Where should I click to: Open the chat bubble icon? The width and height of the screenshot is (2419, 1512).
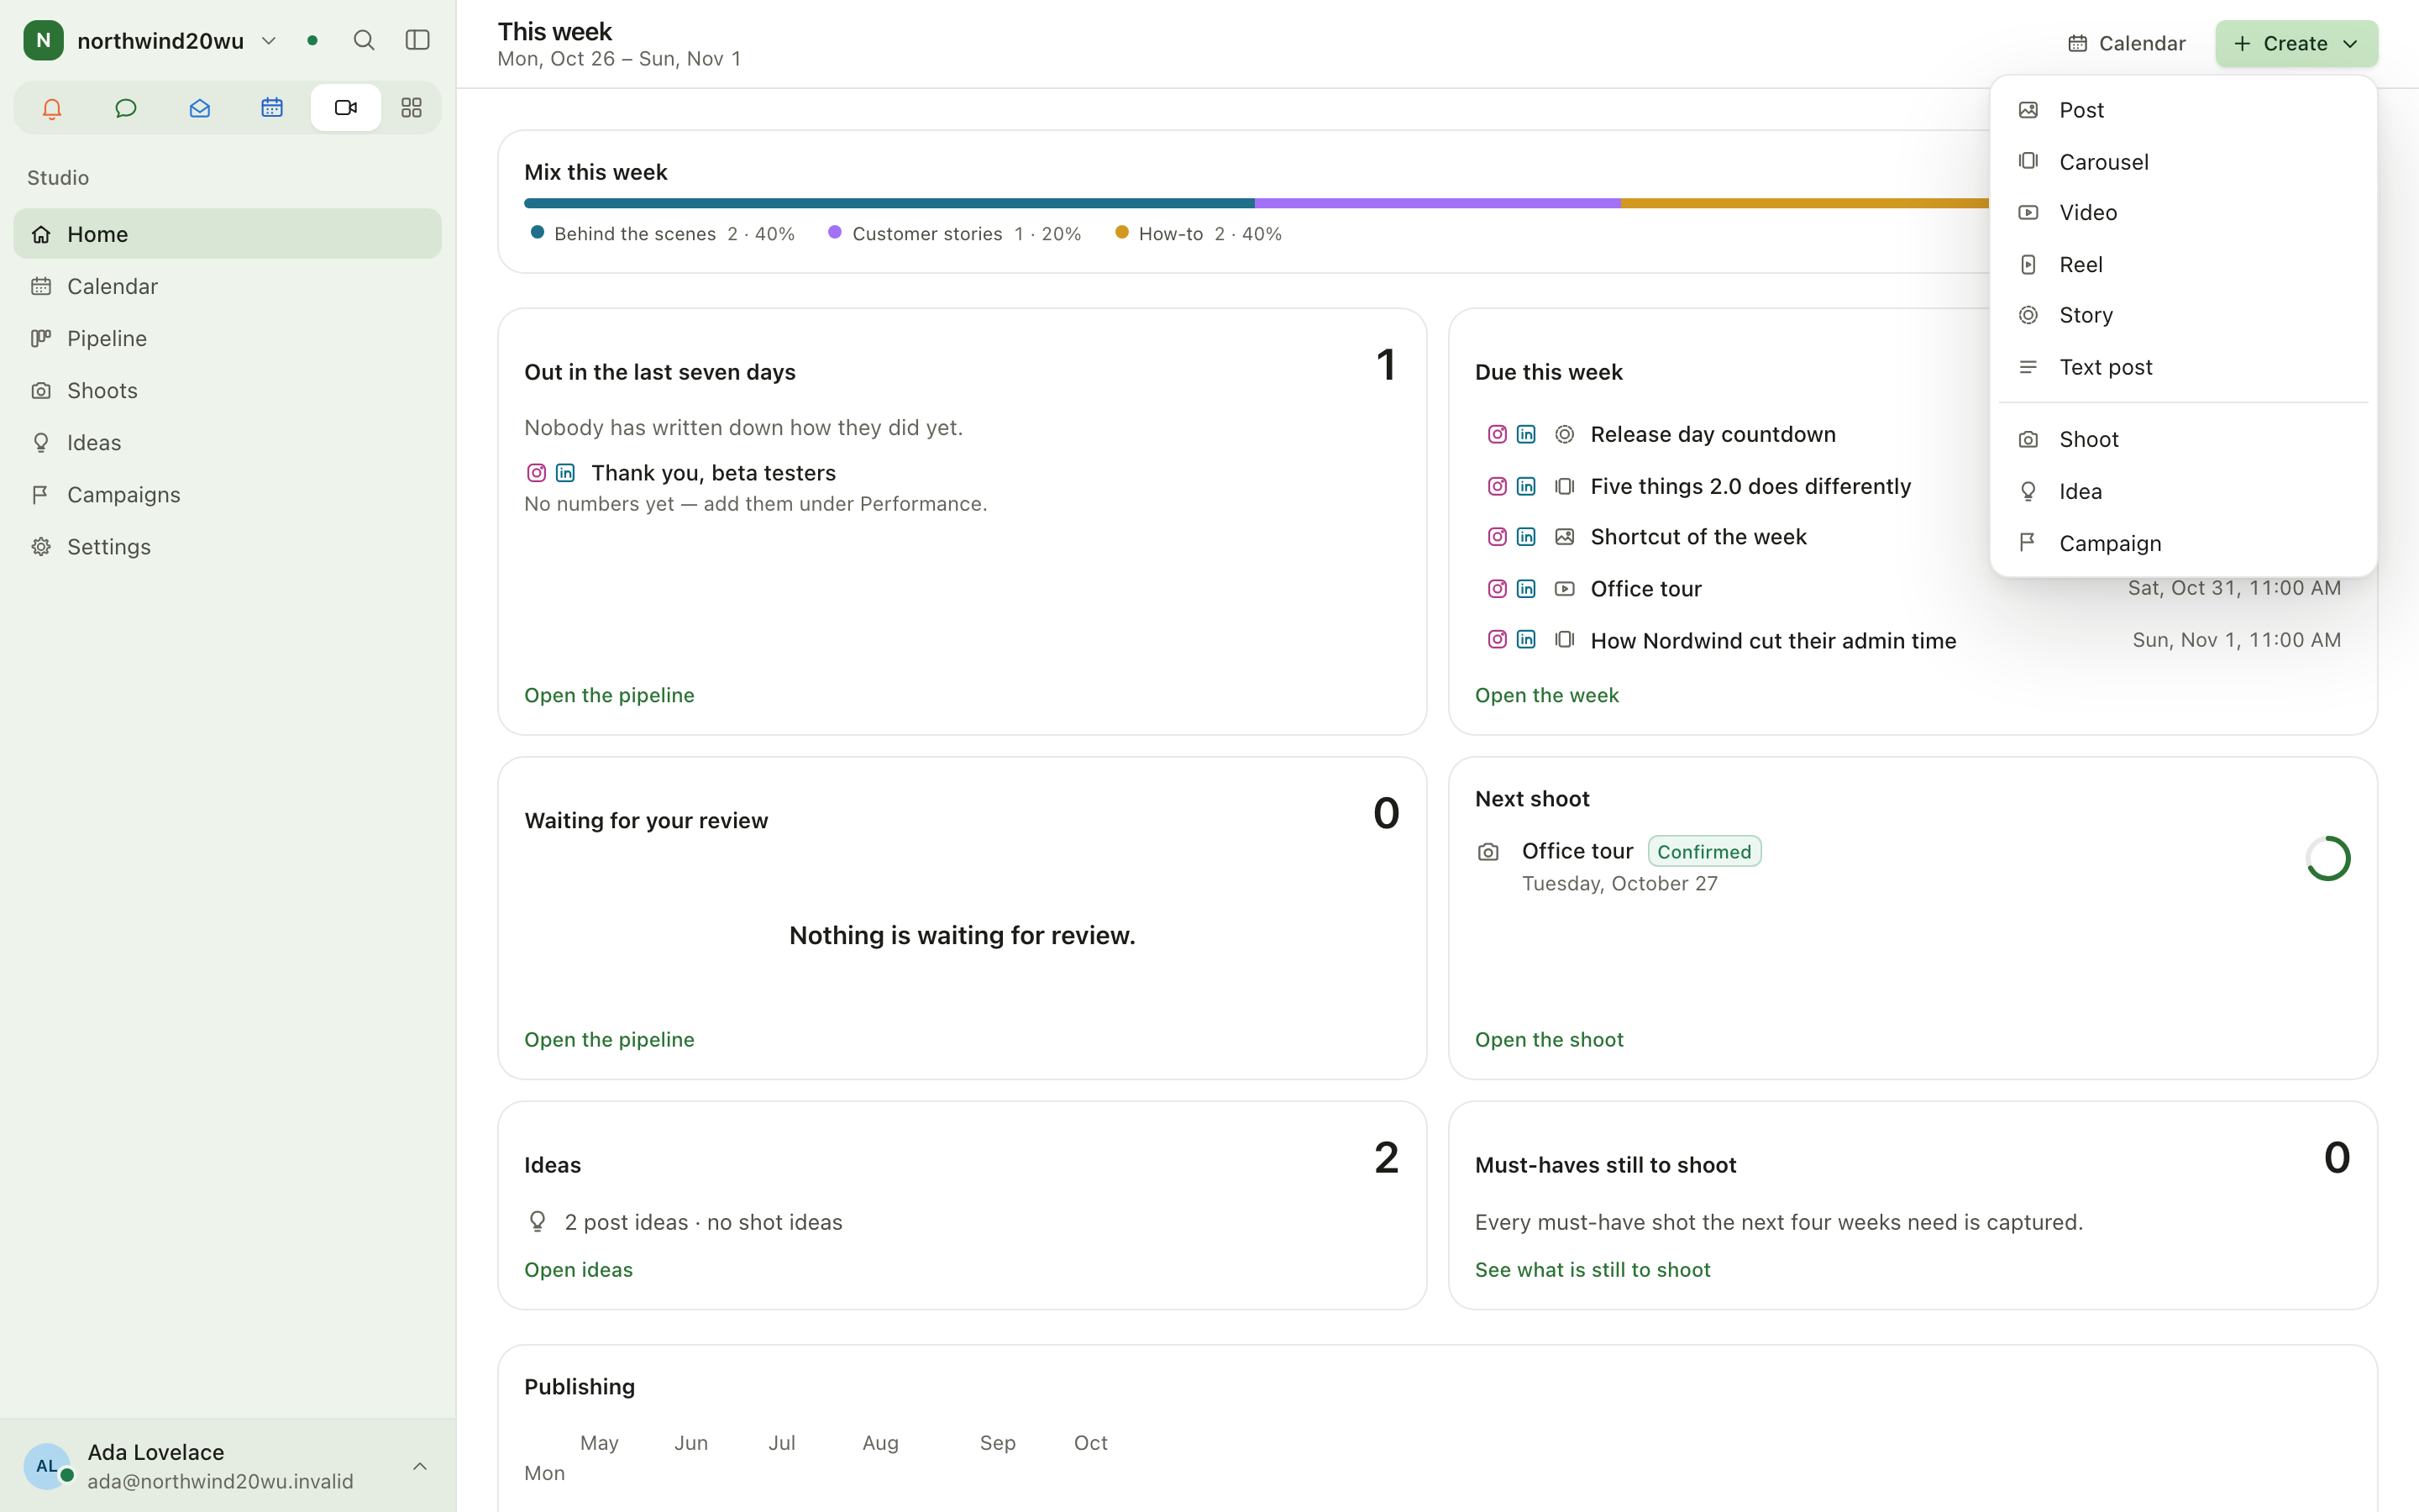[x=125, y=108]
